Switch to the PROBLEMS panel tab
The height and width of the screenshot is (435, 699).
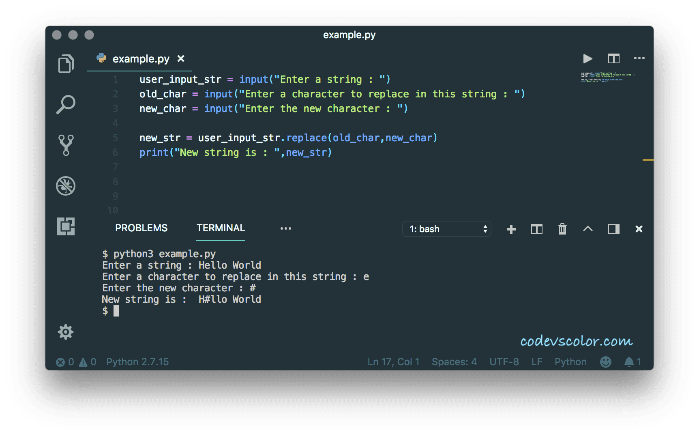click(x=142, y=228)
